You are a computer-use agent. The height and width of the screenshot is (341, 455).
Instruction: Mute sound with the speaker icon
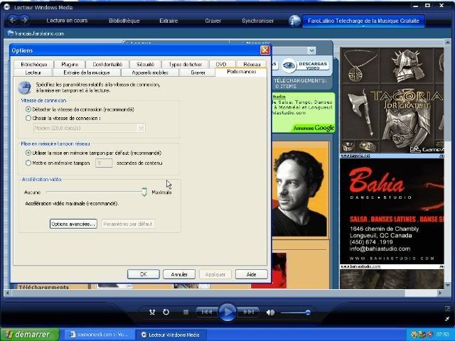click(x=270, y=313)
